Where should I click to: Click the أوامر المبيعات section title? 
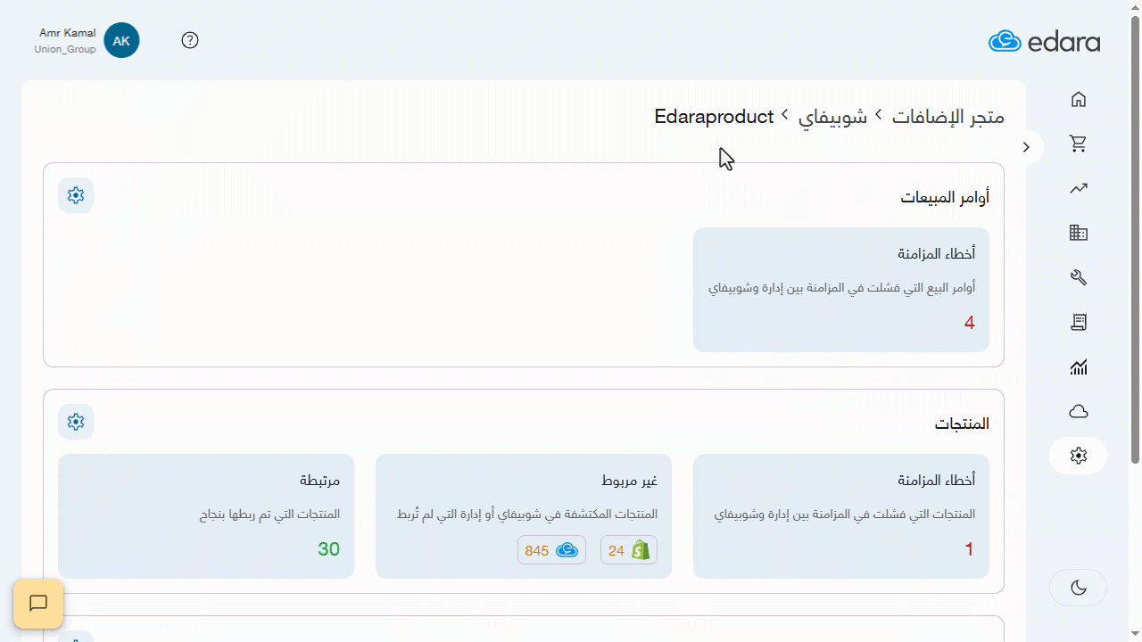pos(945,198)
